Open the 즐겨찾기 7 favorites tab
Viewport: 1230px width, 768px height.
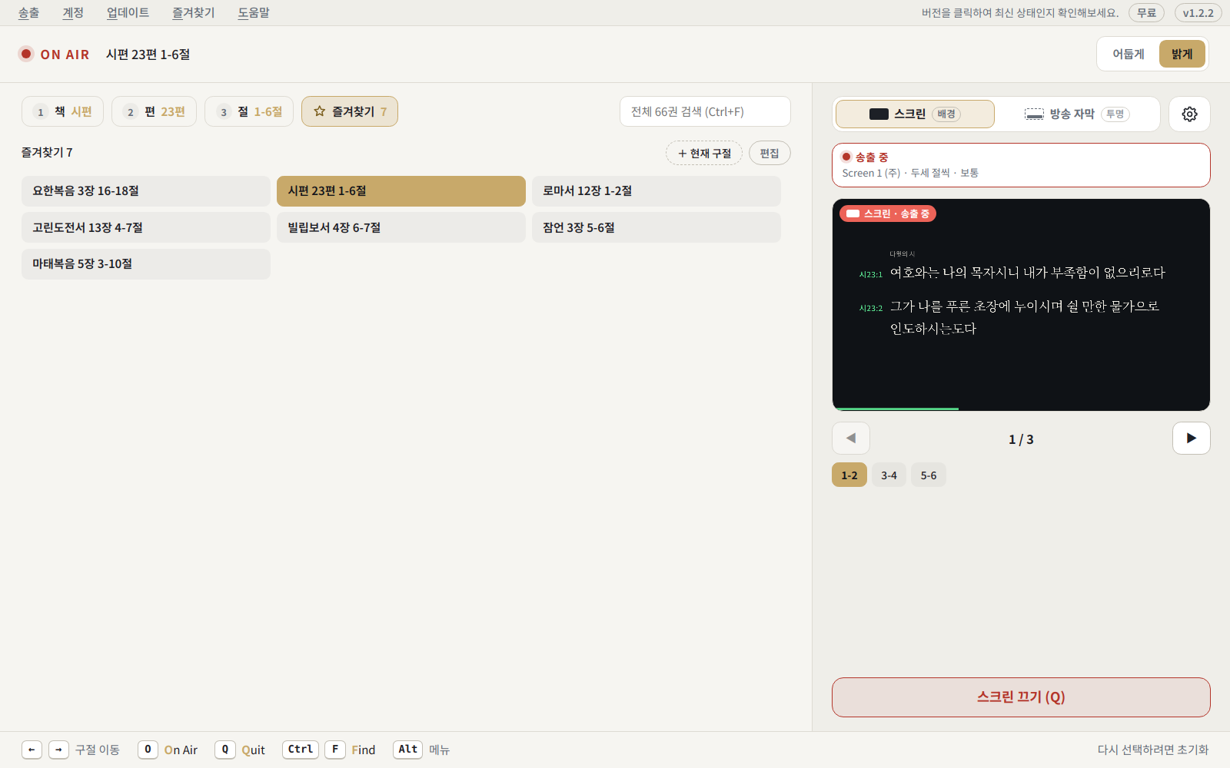(x=350, y=111)
